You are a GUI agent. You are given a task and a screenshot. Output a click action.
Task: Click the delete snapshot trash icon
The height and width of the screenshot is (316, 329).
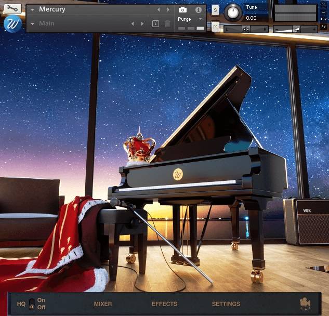[x=167, y=23]
